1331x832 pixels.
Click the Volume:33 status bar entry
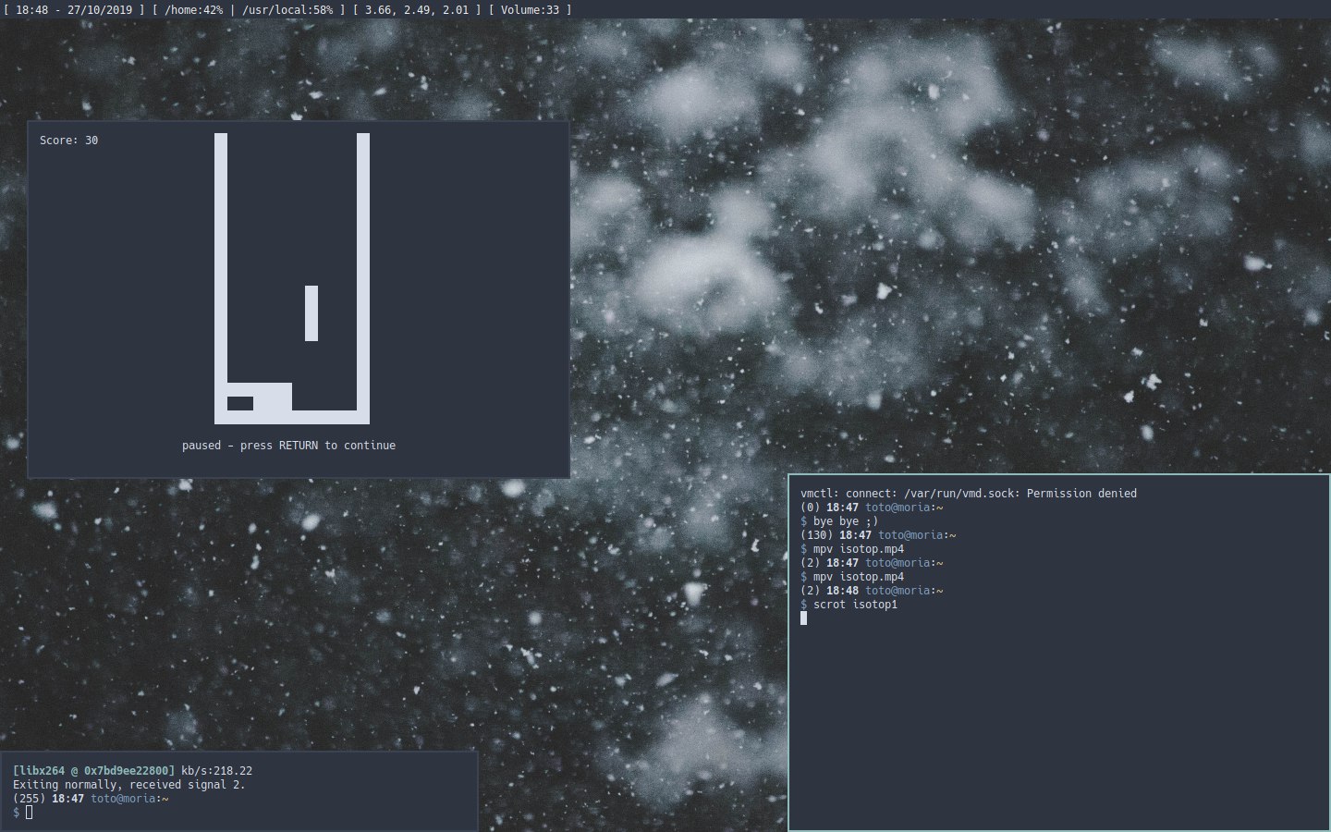tap(530, 9)
